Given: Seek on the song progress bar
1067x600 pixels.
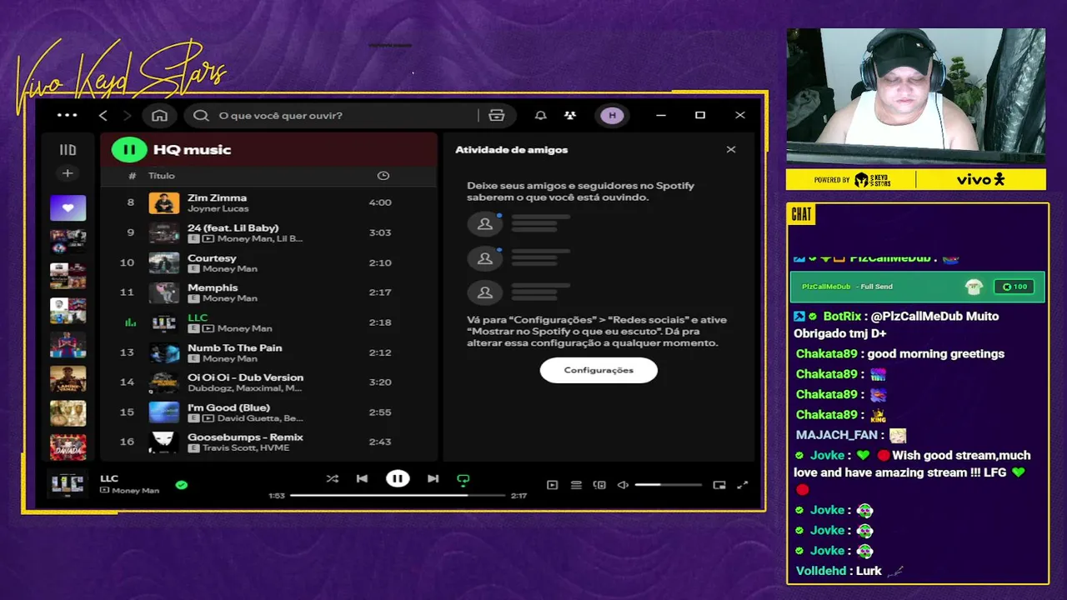Looking at the screenshot, I should (398, 495).
